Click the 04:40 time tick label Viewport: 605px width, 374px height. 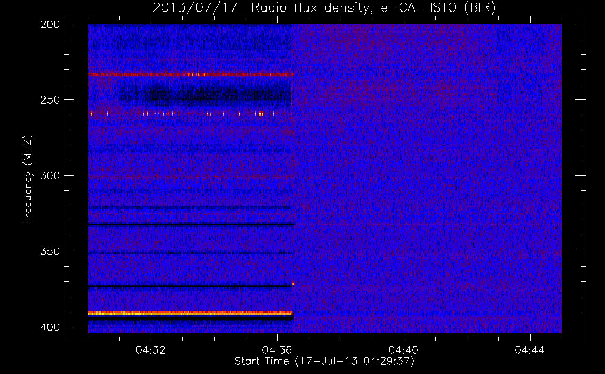click(x=404, y=350)
